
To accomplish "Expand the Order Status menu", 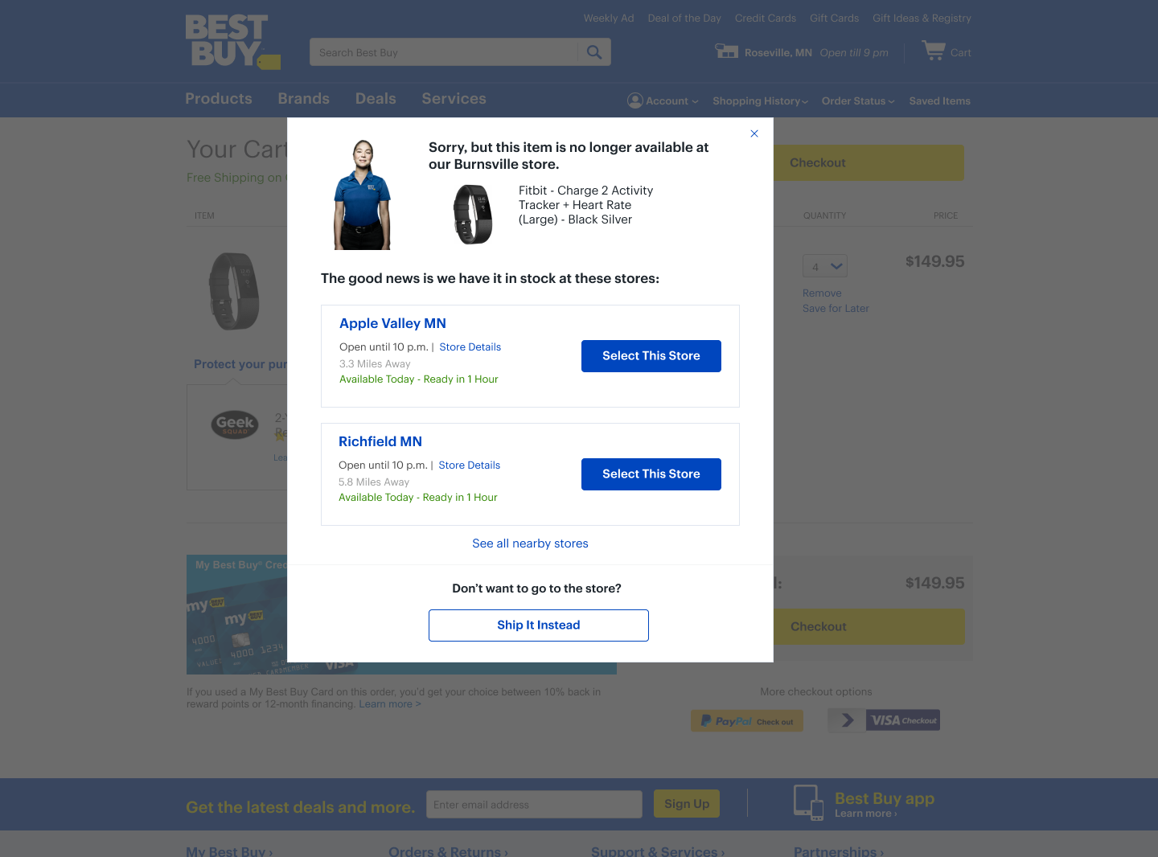I will tap(858, 101).
